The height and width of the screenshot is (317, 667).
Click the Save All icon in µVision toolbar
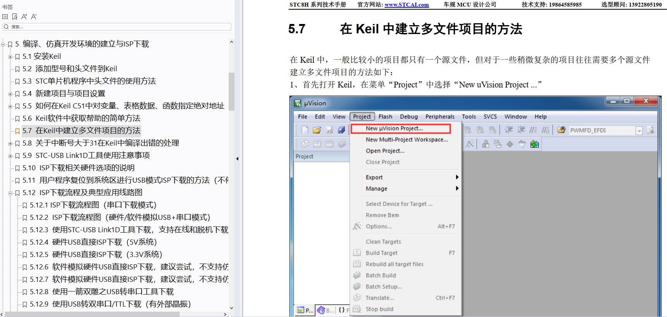[341, 130]
